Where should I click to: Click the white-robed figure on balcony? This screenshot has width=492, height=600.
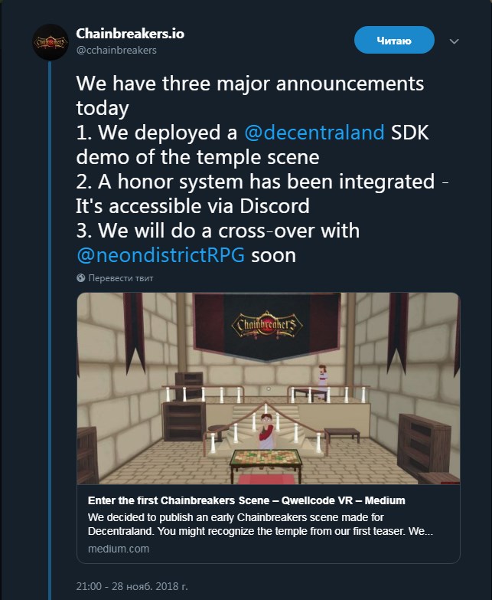click(323, 378)
